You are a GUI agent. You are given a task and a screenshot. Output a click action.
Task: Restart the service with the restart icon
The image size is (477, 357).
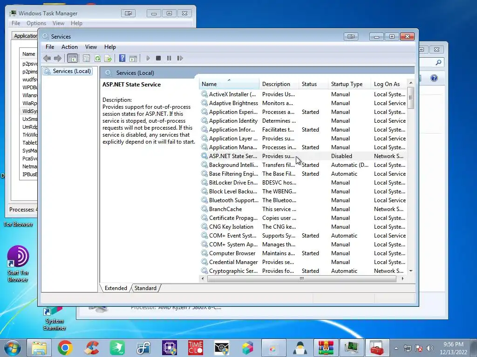[180, 58]
